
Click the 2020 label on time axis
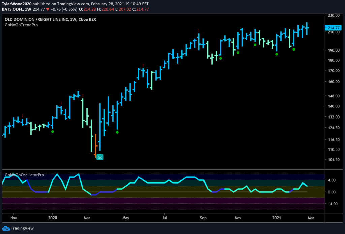(x=52, y=218)
